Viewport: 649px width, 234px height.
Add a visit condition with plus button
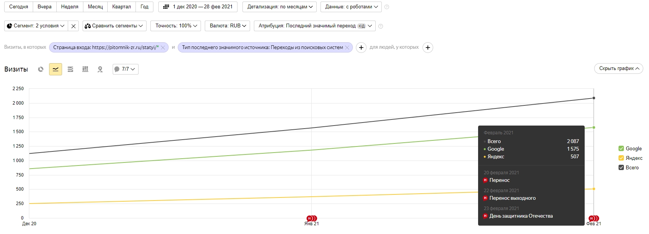tap(361, 48)
